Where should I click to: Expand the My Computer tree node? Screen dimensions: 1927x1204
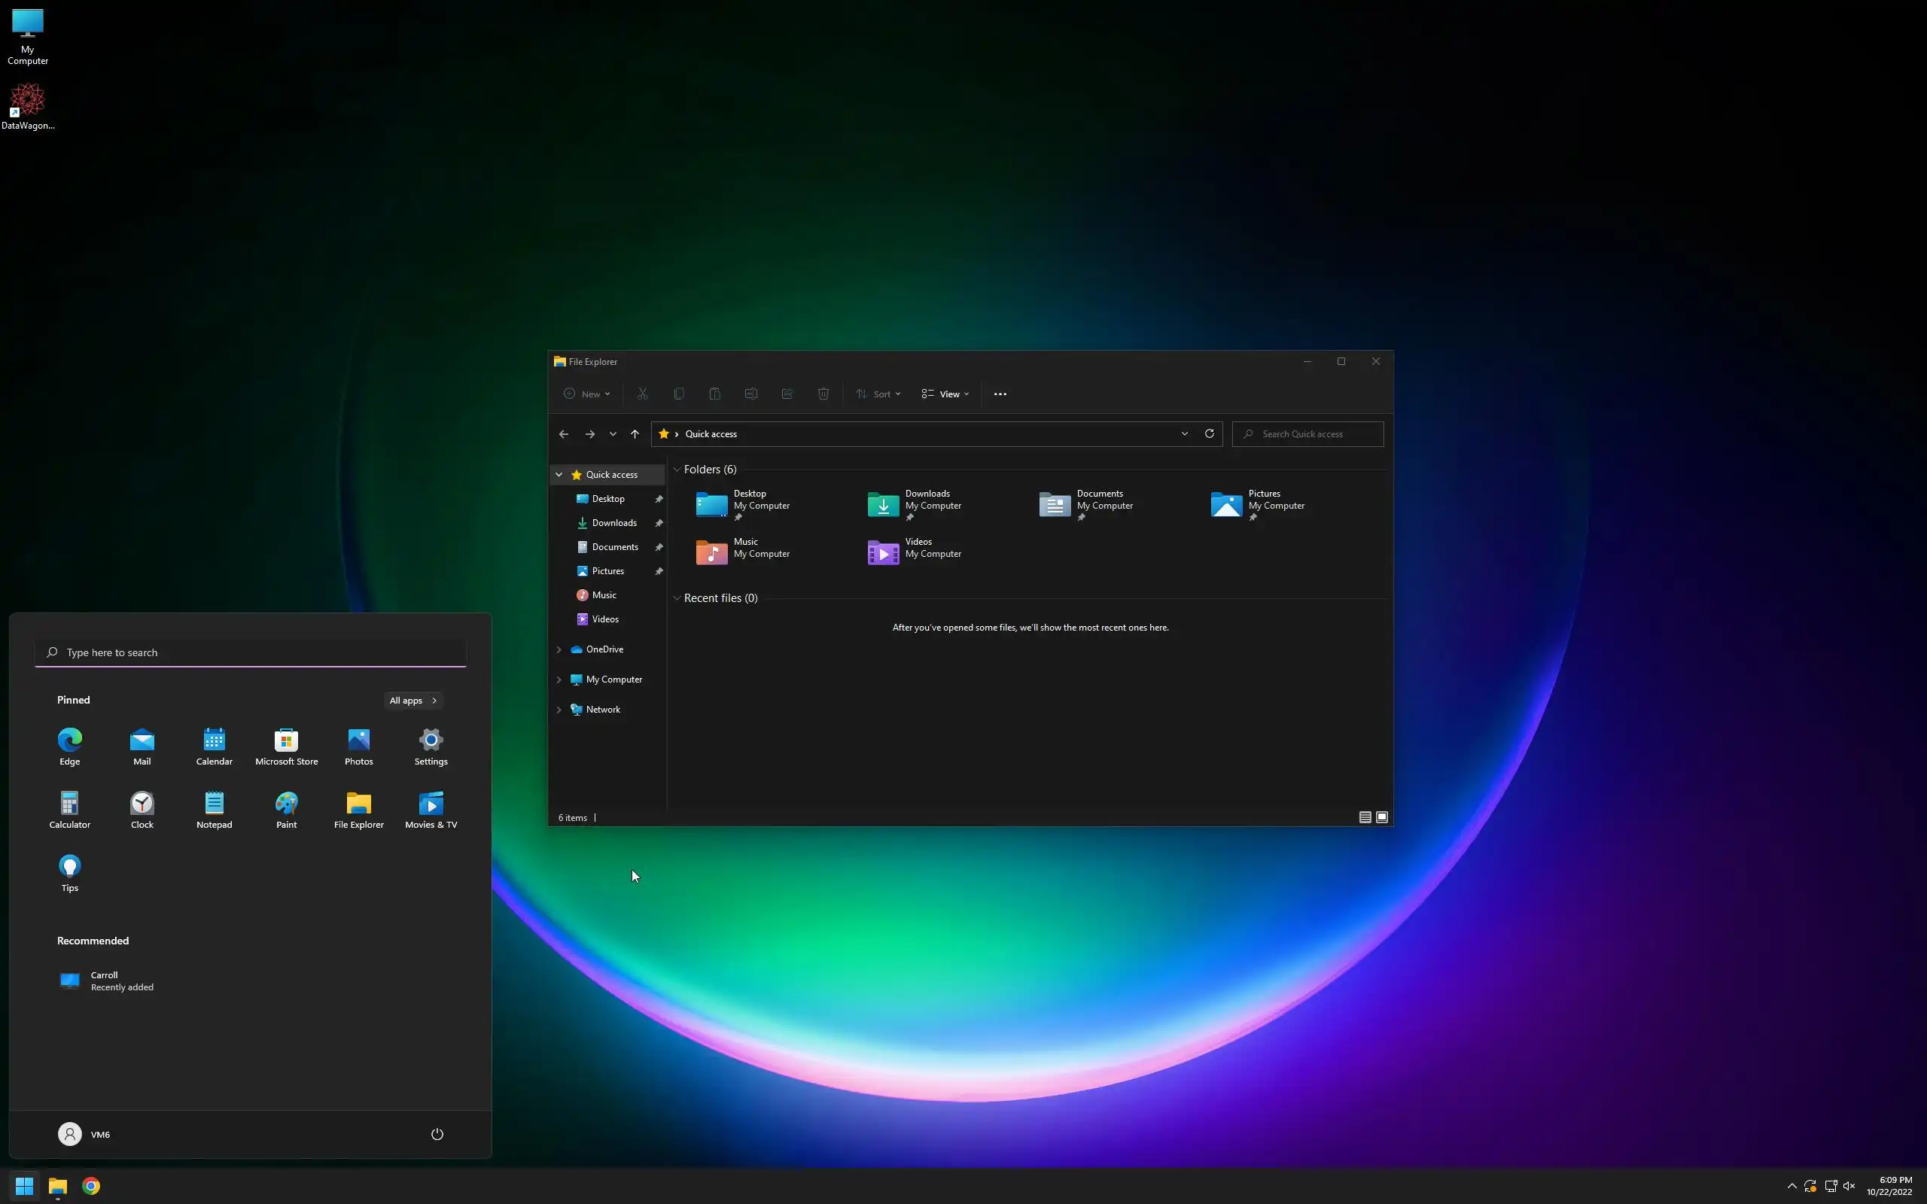pyautogui.click(x=559, y=680)
